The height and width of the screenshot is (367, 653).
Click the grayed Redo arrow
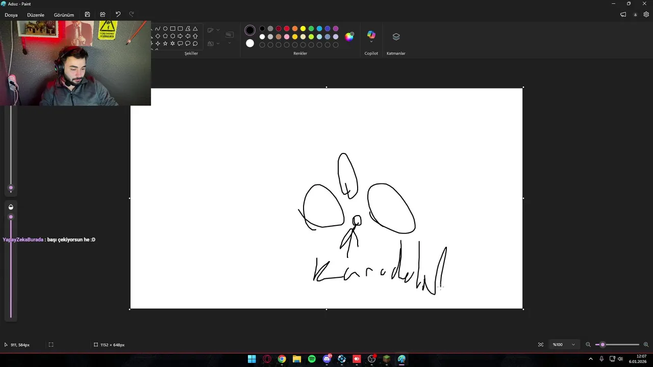pos(132,15)
